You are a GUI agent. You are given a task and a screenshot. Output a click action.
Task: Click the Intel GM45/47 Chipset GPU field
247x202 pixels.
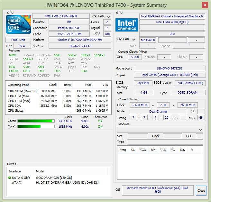(172, 16)
